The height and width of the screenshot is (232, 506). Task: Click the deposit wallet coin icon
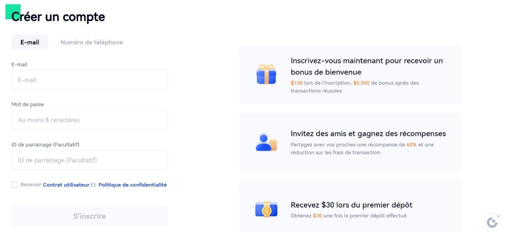click(266, 209)
